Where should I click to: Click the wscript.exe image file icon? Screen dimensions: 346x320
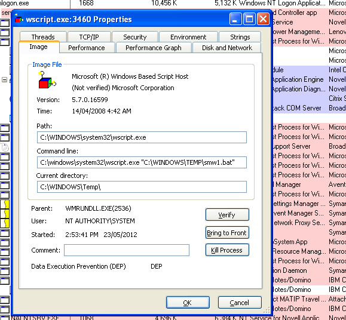(47, 80)
